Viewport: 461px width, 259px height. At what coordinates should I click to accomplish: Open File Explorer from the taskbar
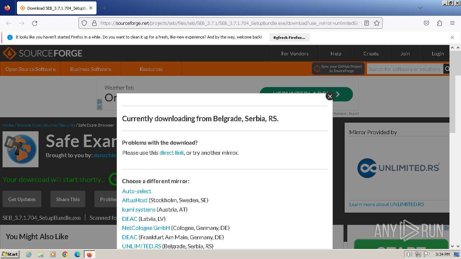(41, 254)
